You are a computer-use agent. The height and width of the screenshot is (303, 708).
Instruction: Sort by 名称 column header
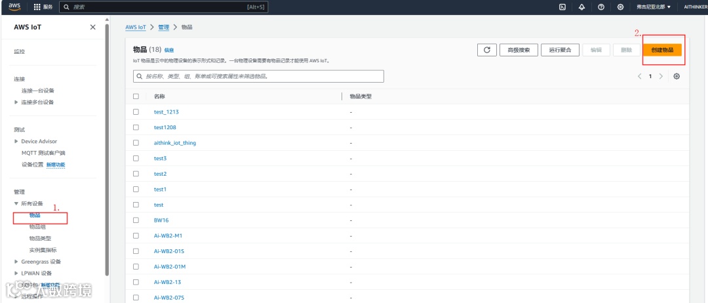coord(159,96)
